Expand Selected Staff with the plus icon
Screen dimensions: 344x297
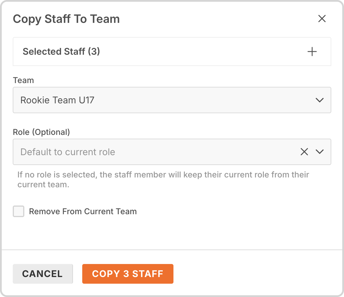pos(312,52)
